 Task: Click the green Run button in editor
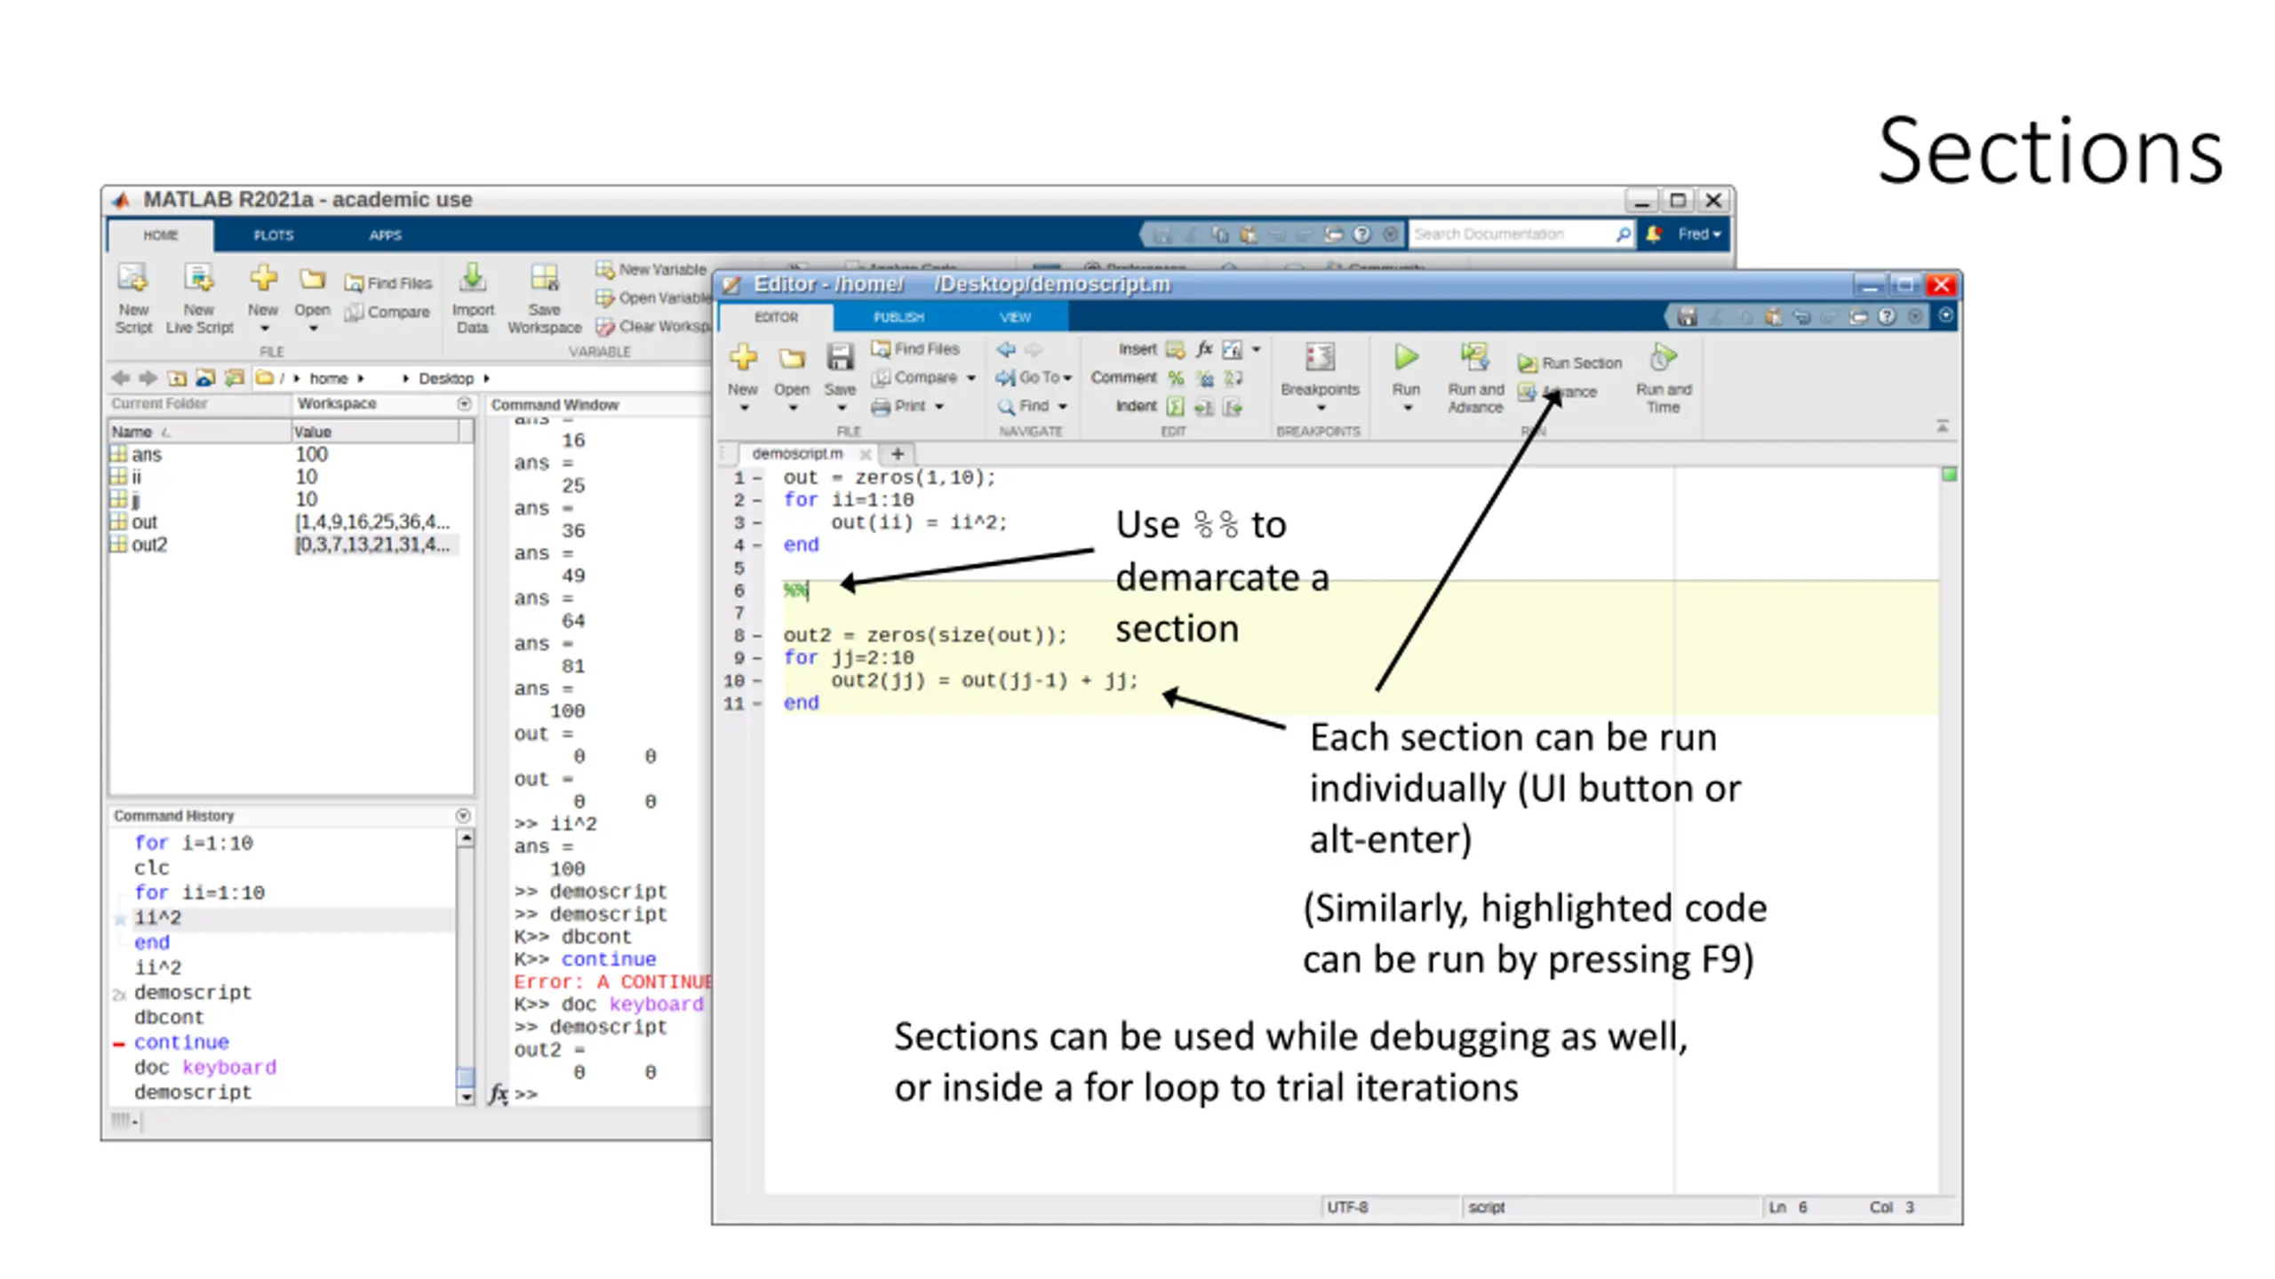(1405, 358)
